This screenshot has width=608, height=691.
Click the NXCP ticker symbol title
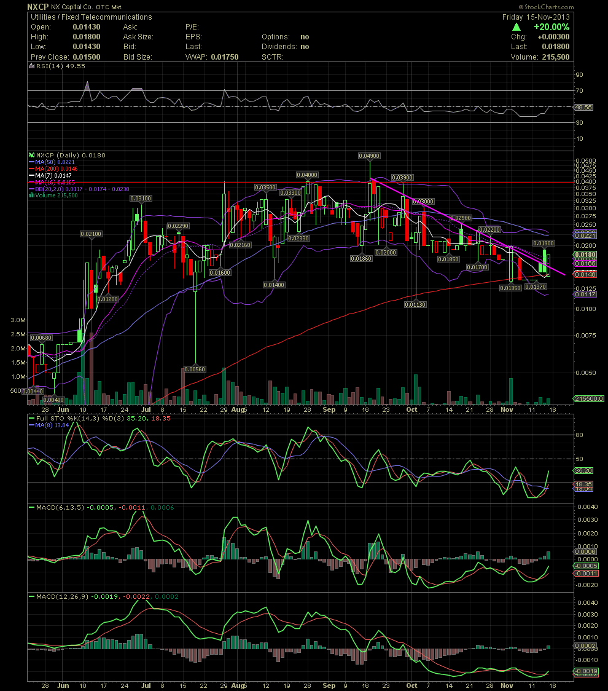[x=38, y=7]
